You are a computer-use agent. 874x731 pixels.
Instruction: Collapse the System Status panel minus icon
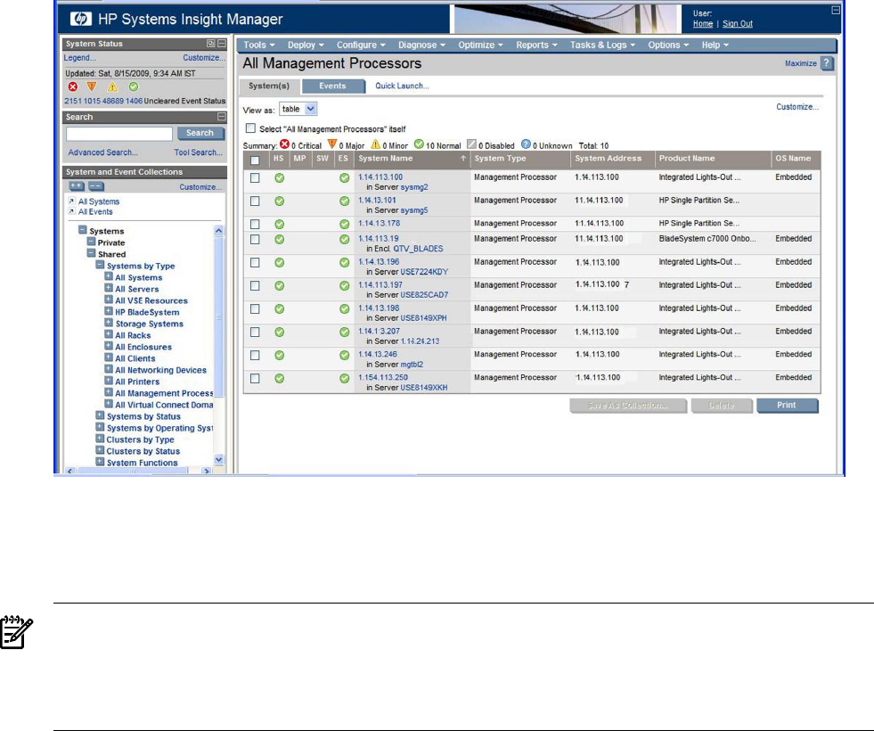[x=222, y=44]
